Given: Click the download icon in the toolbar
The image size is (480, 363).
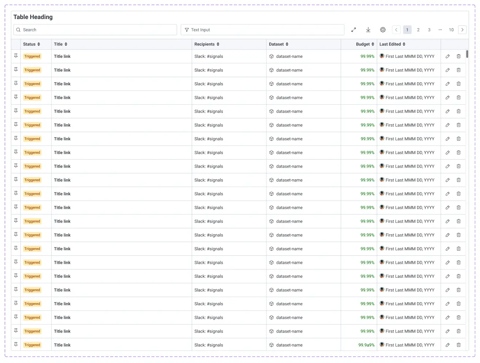Looking at the screenshot, I should tap(368, 30).
